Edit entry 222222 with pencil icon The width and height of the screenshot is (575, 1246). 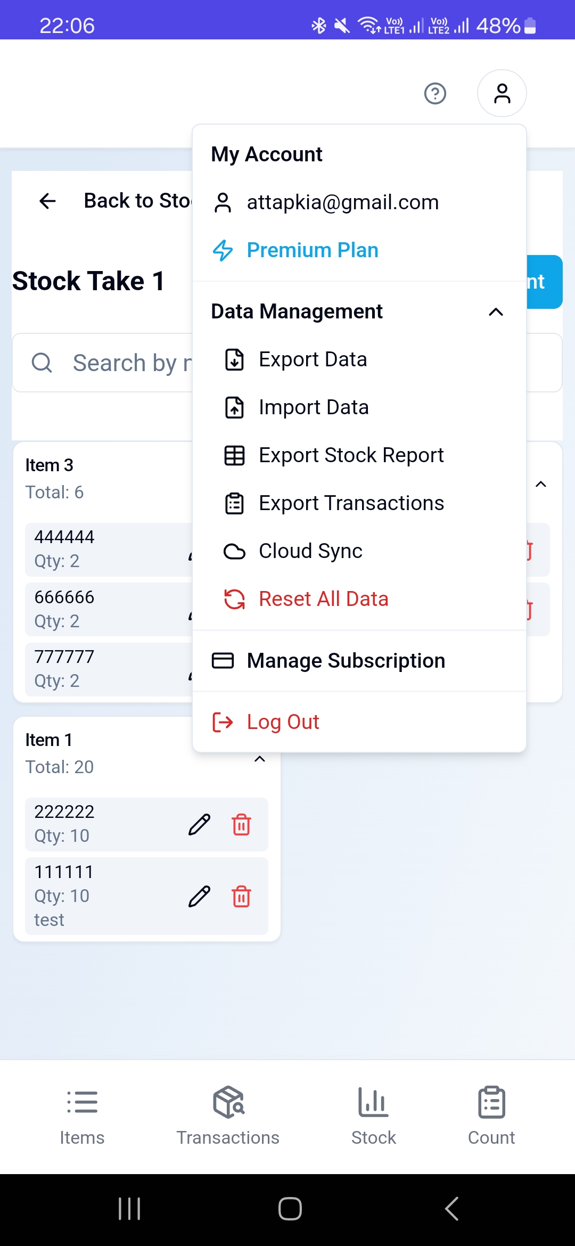(200, 825)
